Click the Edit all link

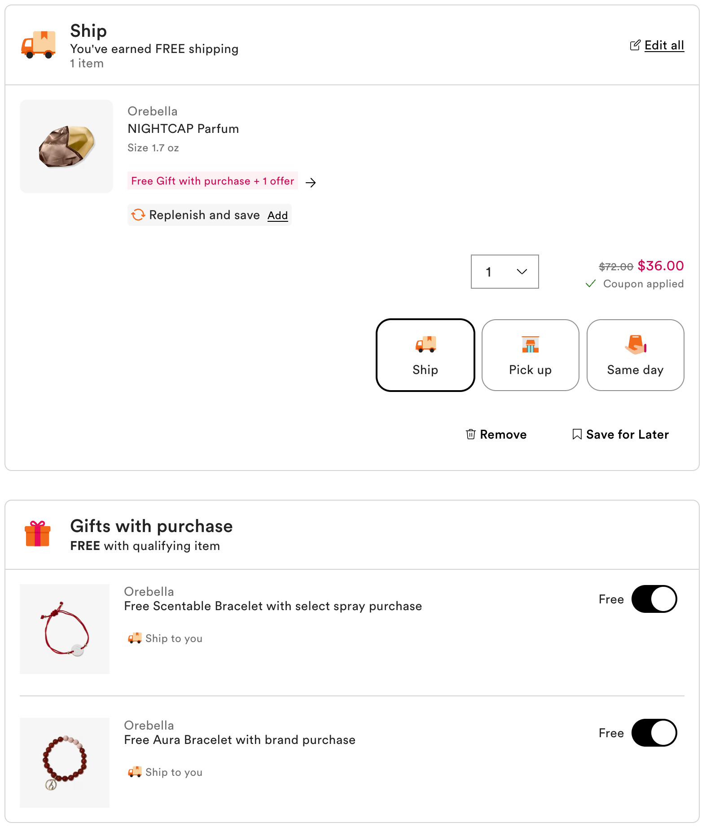coord(664,45)
